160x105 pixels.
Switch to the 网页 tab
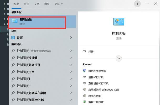(47, 4)
